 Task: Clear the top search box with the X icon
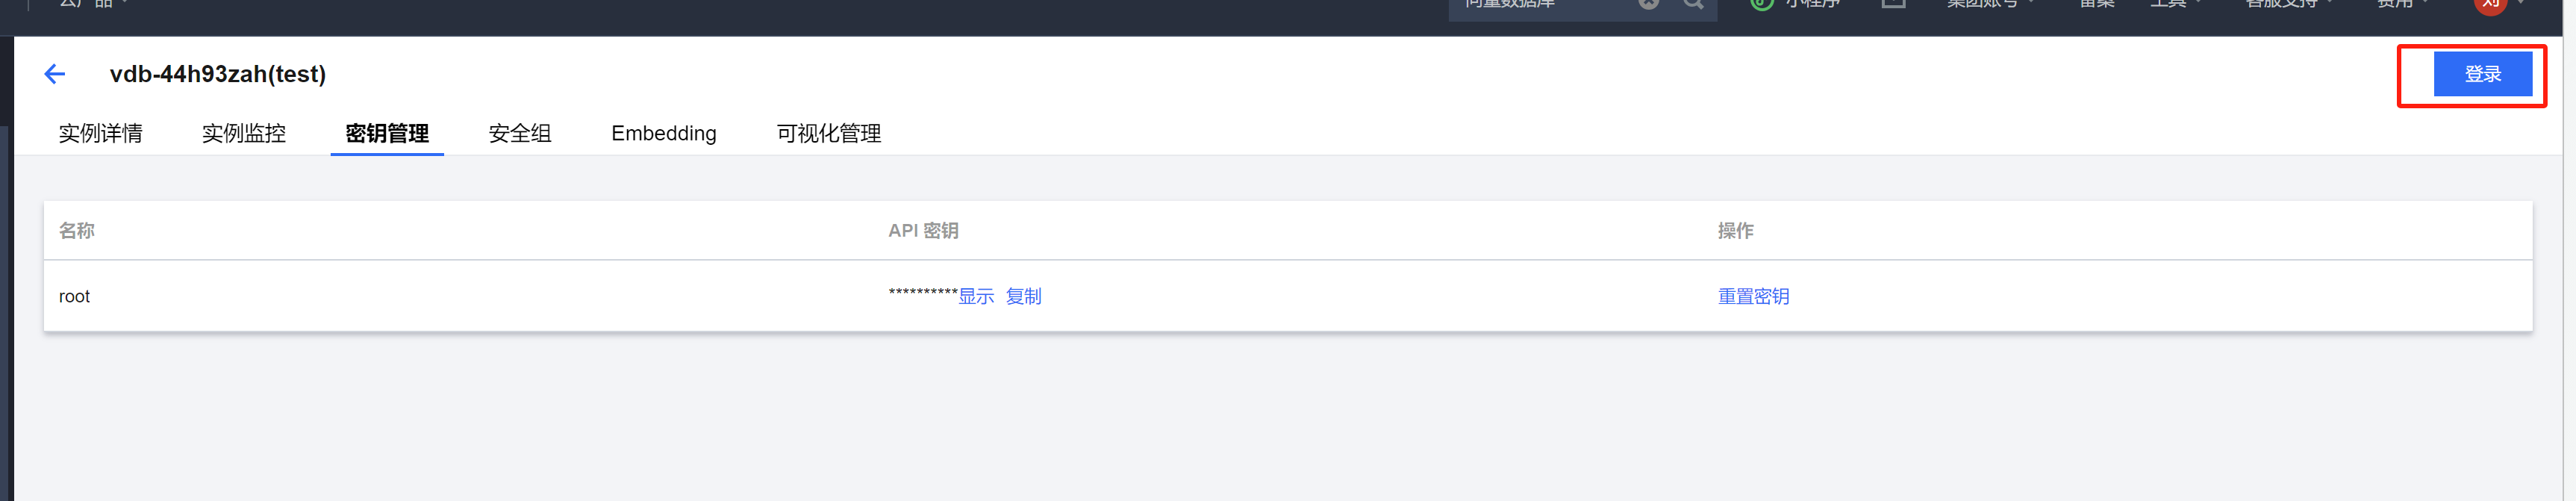1649,4
